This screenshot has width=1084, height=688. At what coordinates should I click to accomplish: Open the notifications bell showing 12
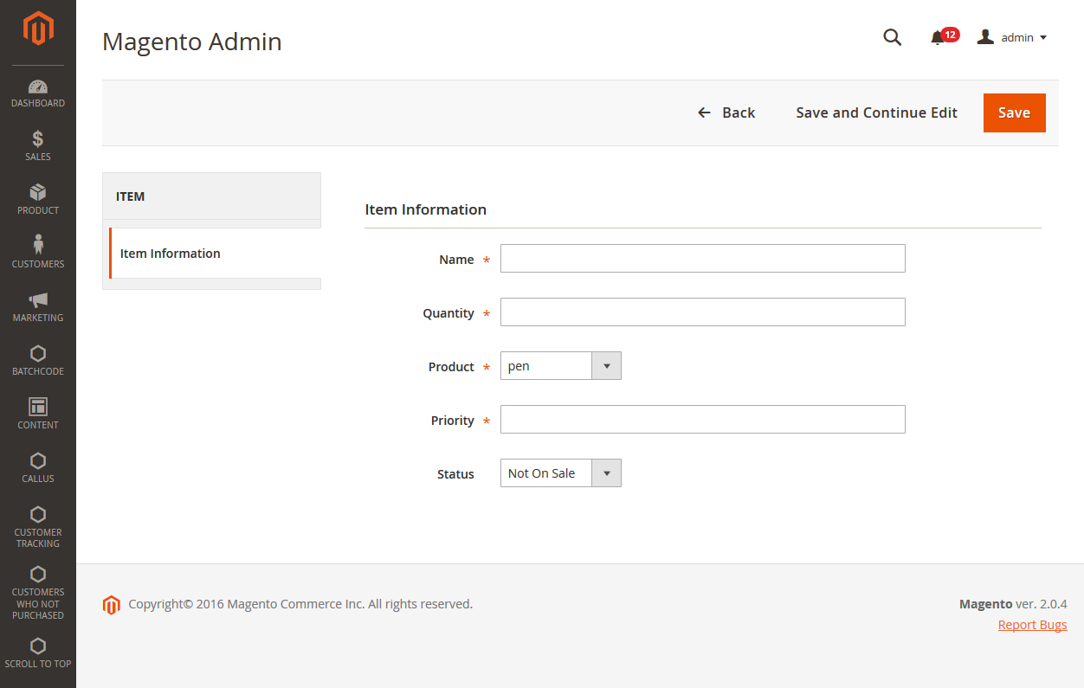(x=937, y=37)
